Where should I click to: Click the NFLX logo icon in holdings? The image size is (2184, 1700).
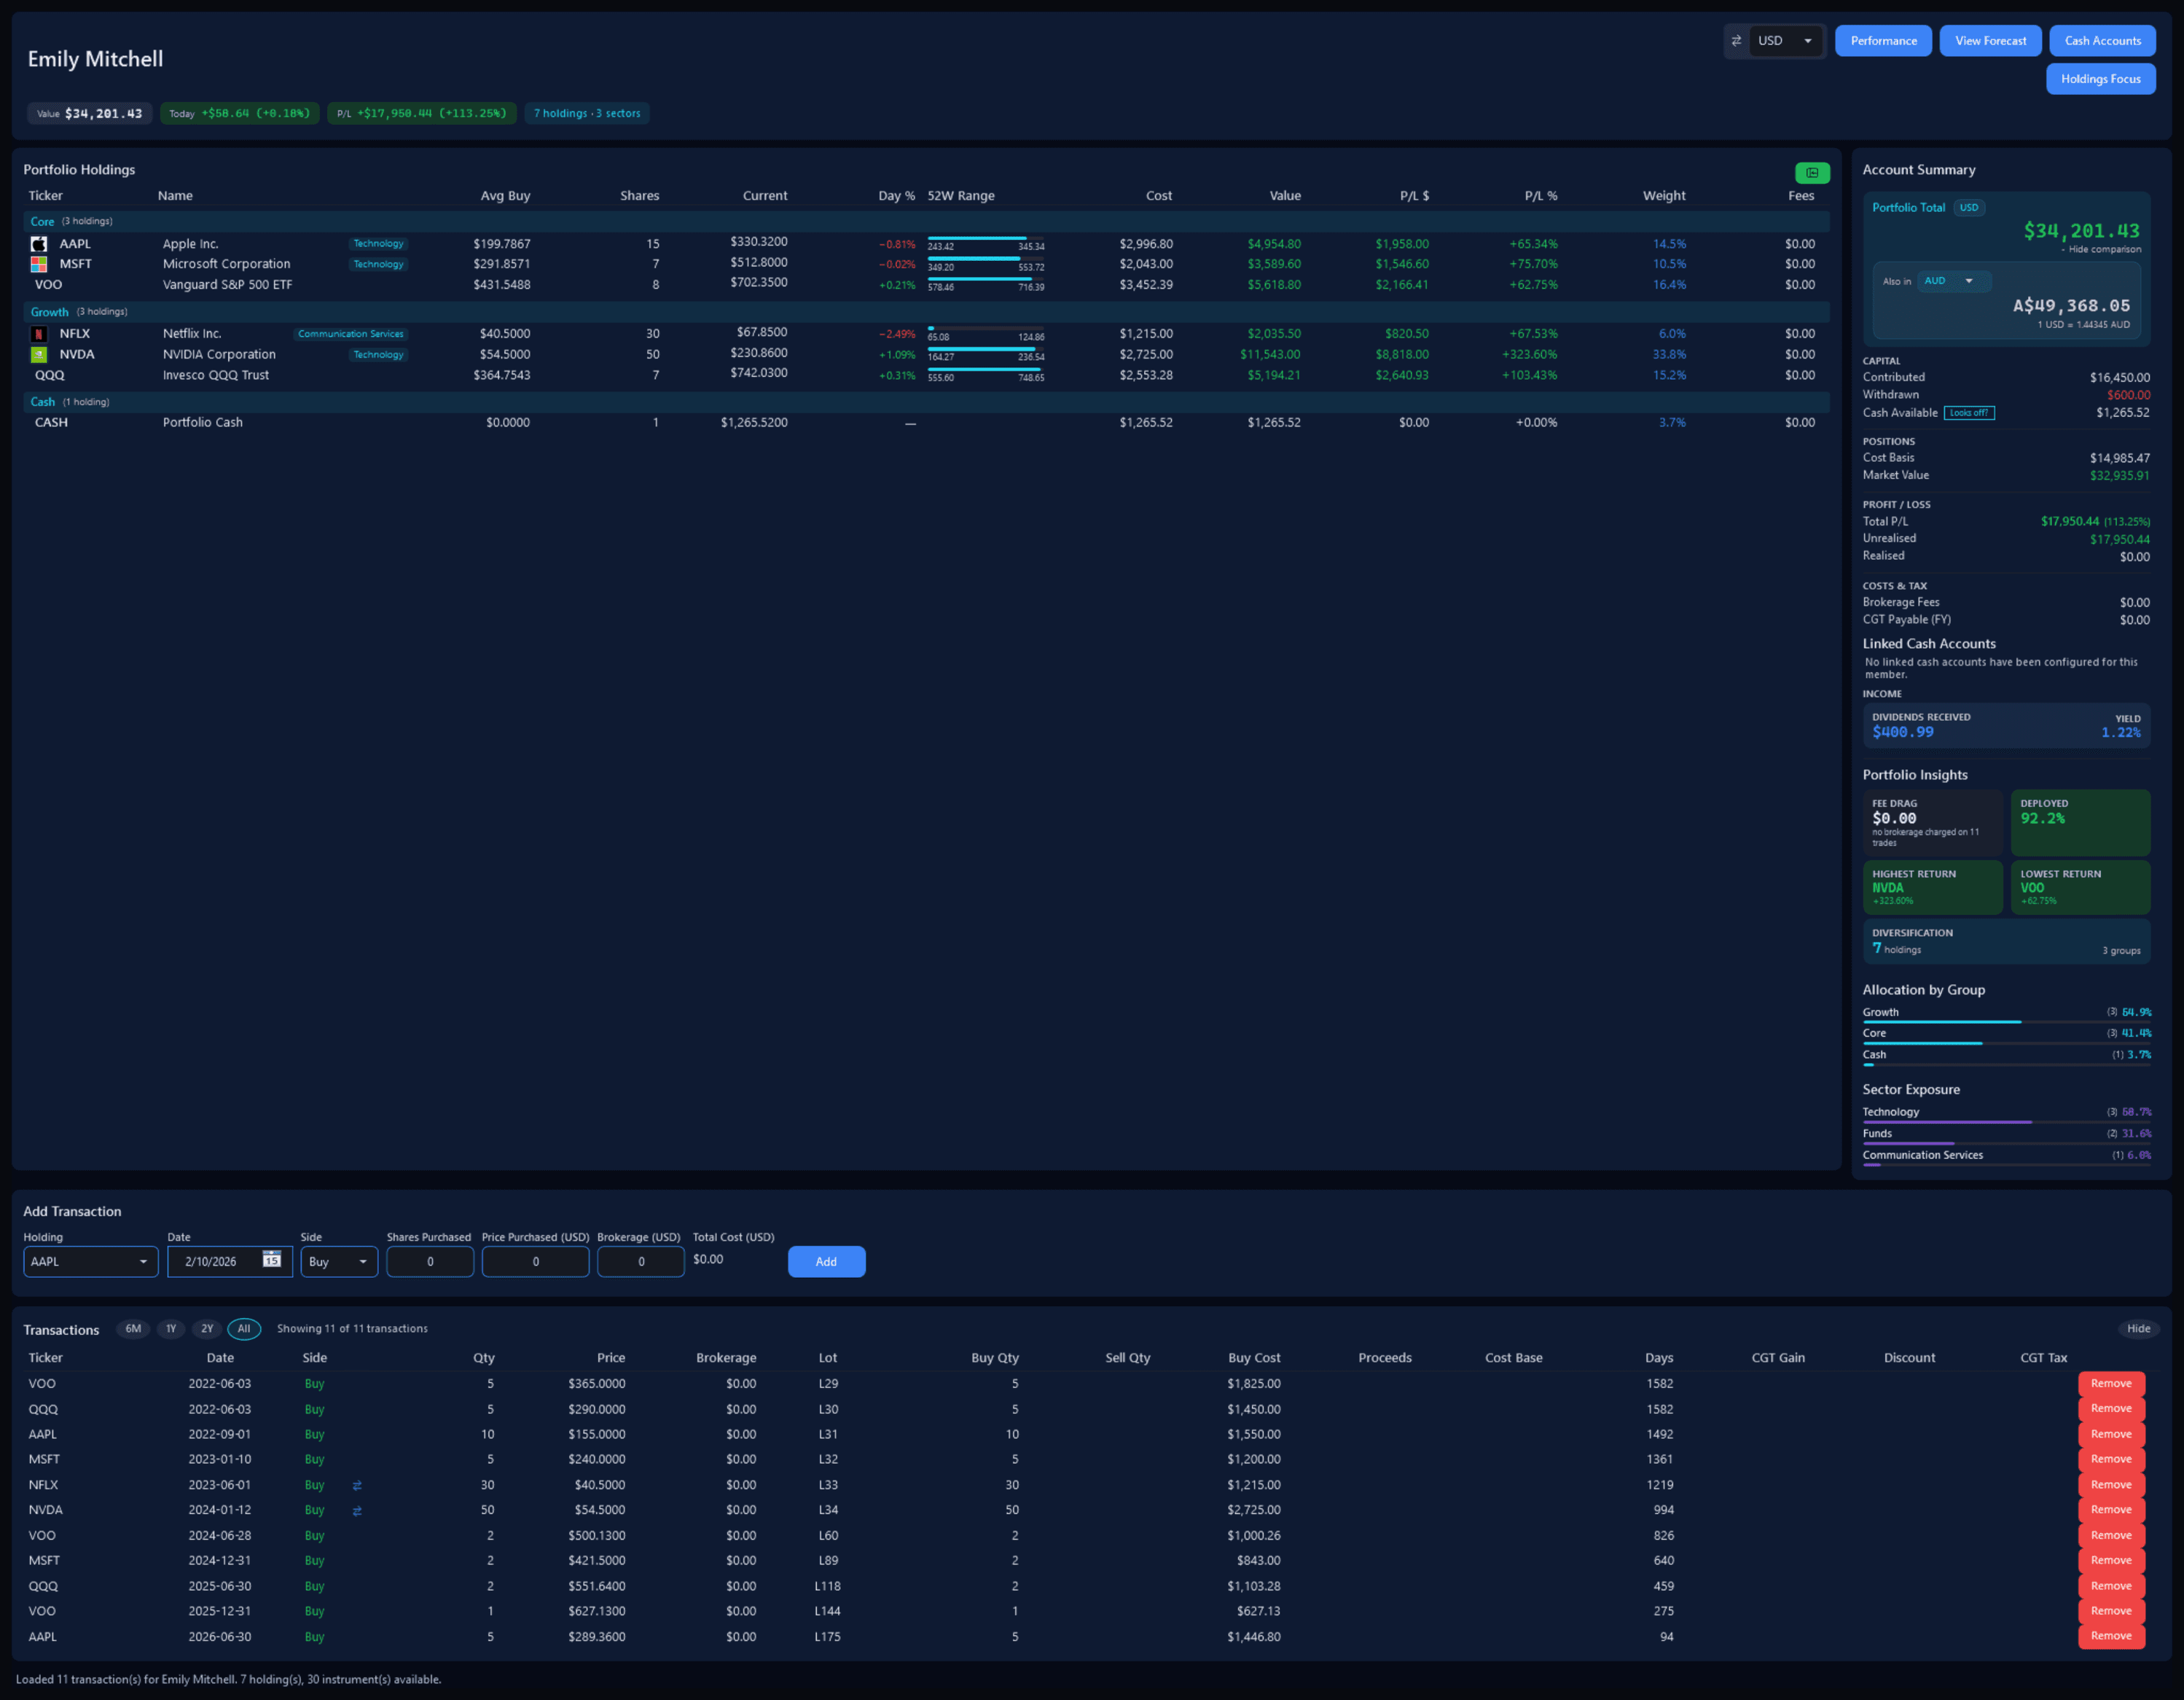click(x=39, y=334)
